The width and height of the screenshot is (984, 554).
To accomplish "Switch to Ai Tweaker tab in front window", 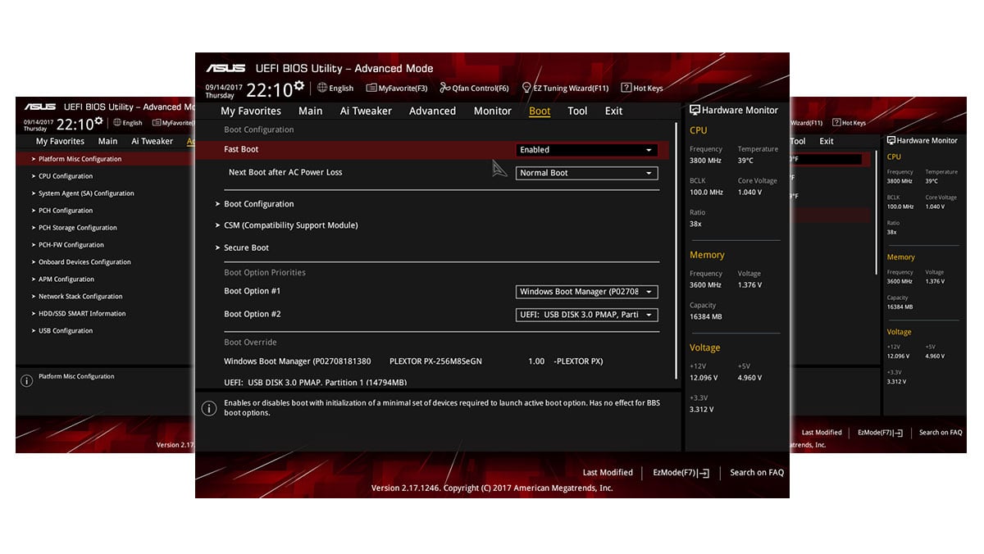I will pos(366,111).
